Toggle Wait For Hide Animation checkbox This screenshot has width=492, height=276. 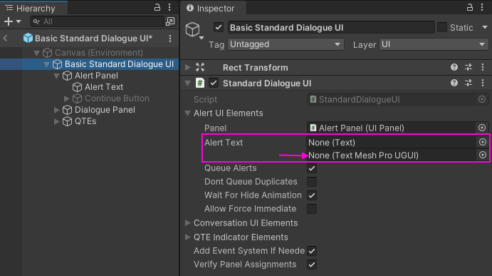click(x=312, y=195)
